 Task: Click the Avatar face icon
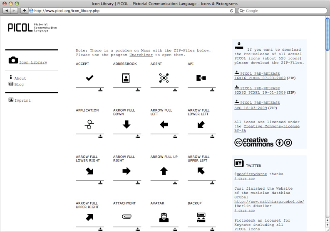(164, 217)
